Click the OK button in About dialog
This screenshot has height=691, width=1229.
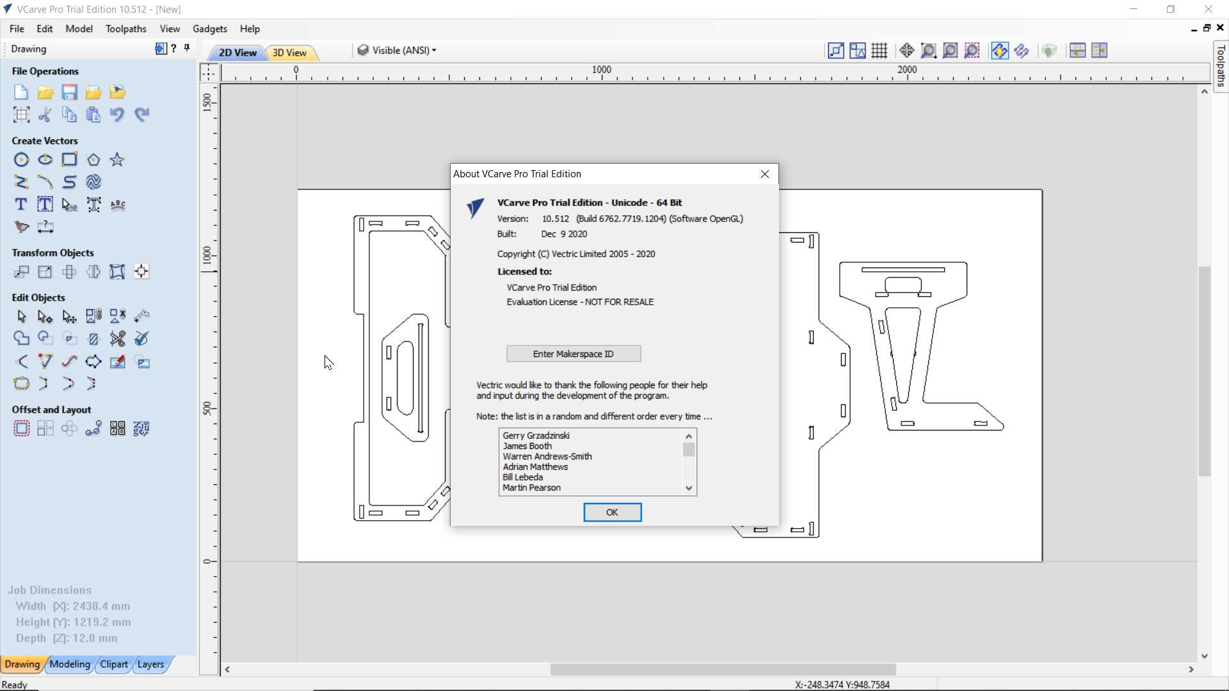(613, 512)
